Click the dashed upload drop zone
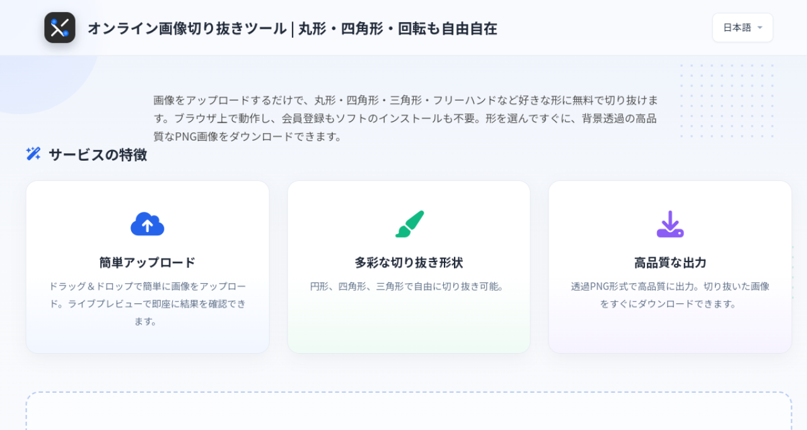 point(409,411)
